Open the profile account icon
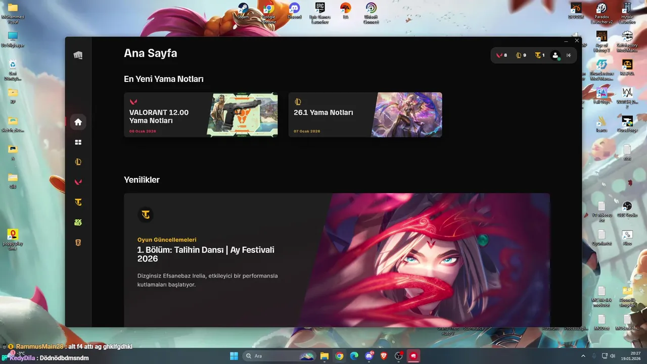The image size is (647, 364). click(556, 56)
